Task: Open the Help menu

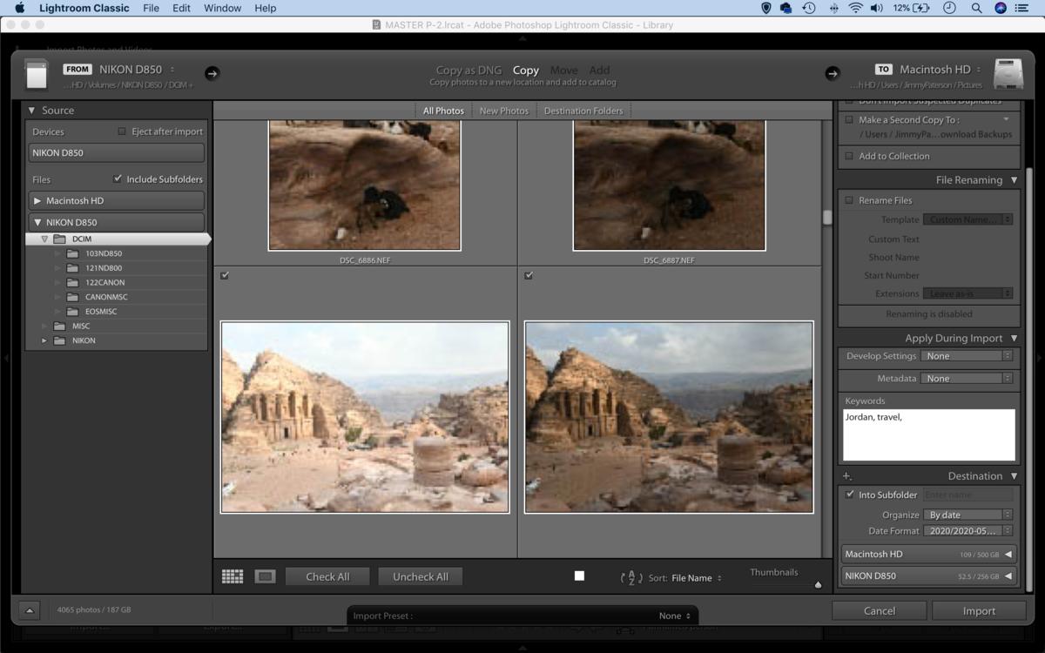Action: pyautogui.click(x=266, y=8)
